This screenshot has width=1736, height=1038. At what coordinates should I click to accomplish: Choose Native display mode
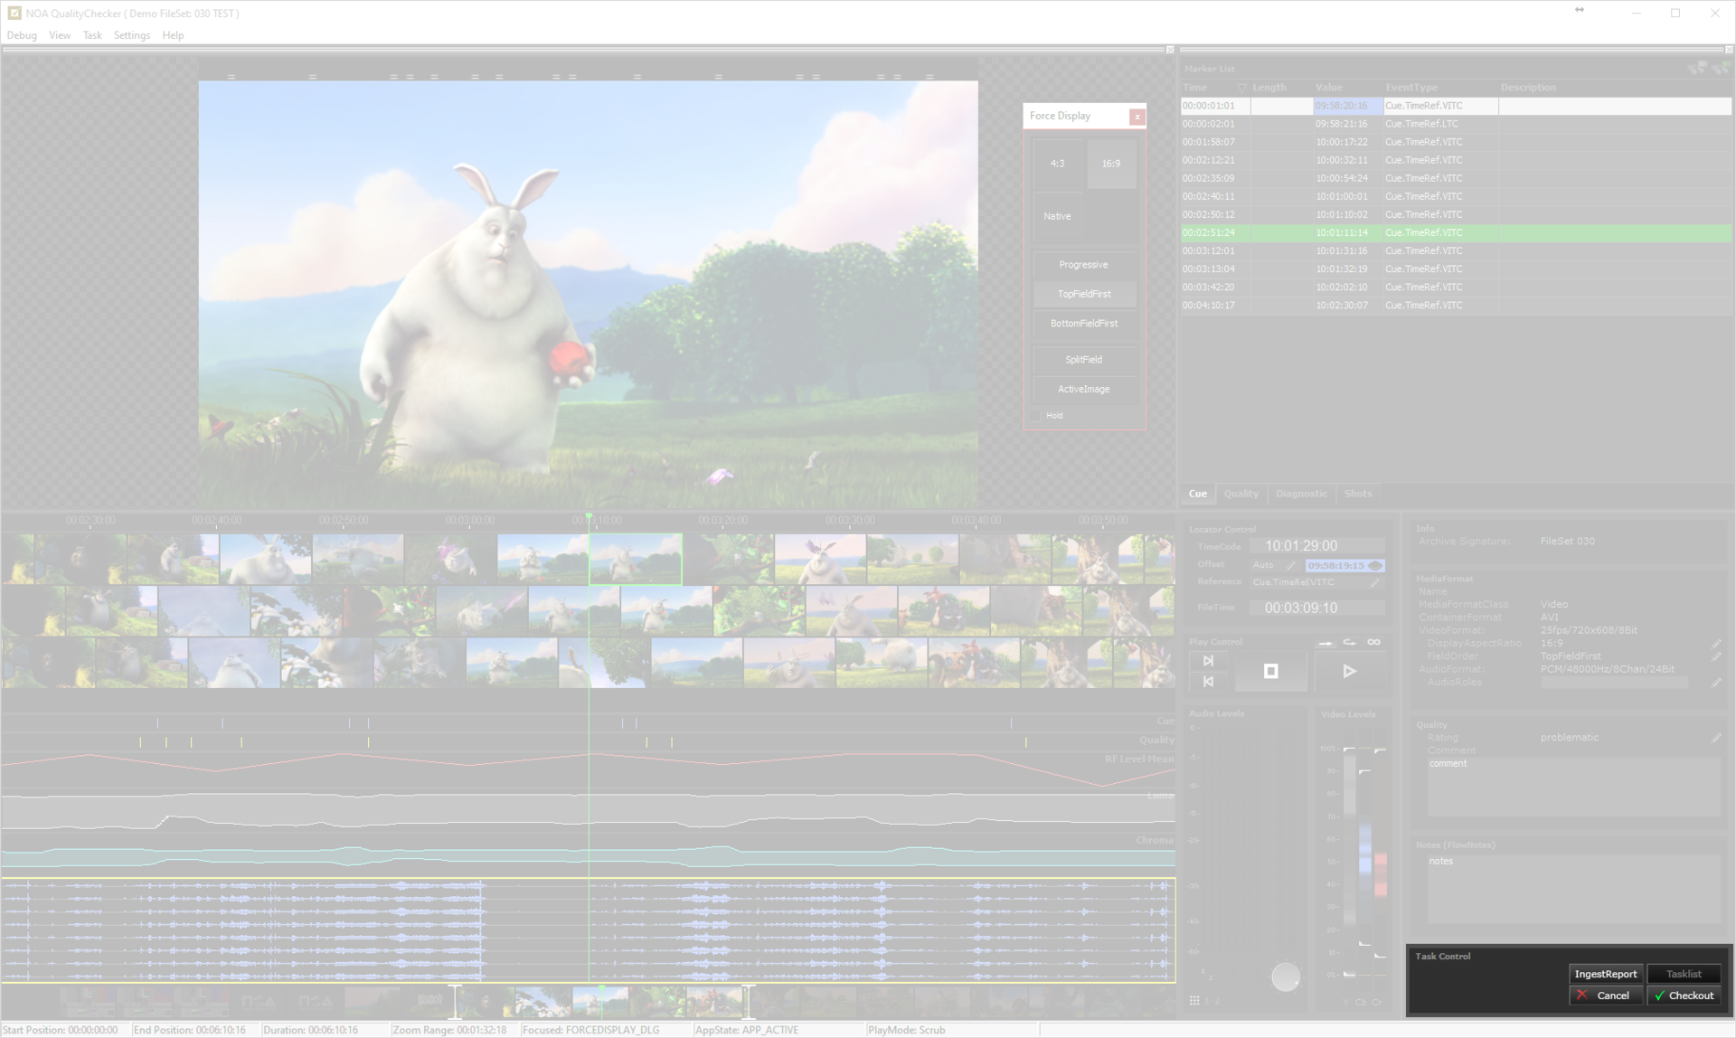(x=1057, y=216)
